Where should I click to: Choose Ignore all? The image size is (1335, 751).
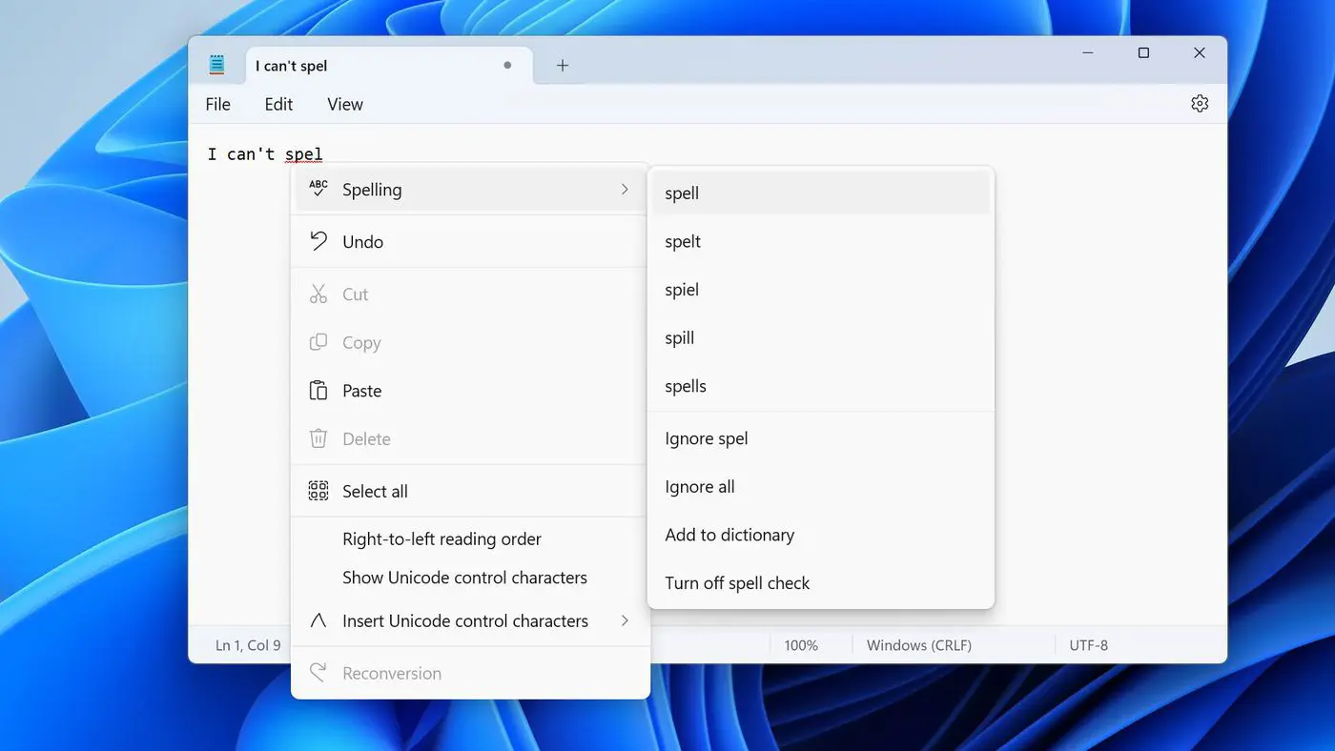click(x=821, y=486)
